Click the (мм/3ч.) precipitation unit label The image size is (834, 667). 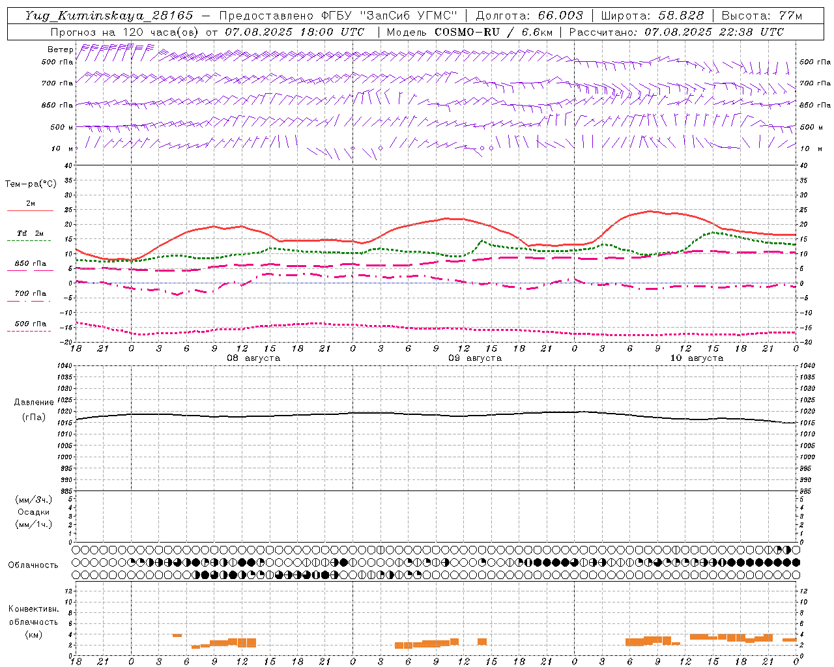34,500
